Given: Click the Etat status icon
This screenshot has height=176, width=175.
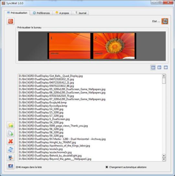Looking at the screenshot, I should [165, 21].
